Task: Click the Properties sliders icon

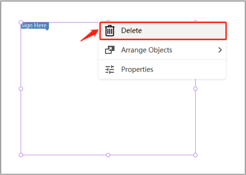Action: click(x=110, y=69)
